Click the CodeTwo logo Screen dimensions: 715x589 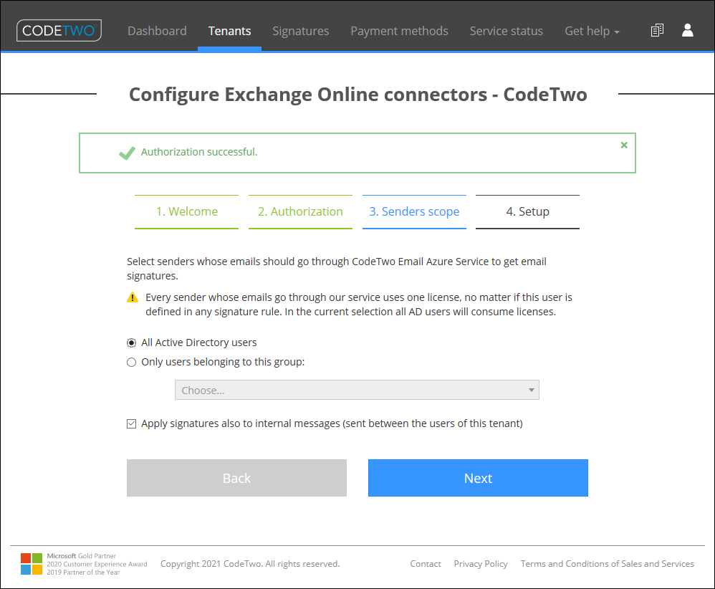click(58, 30)
